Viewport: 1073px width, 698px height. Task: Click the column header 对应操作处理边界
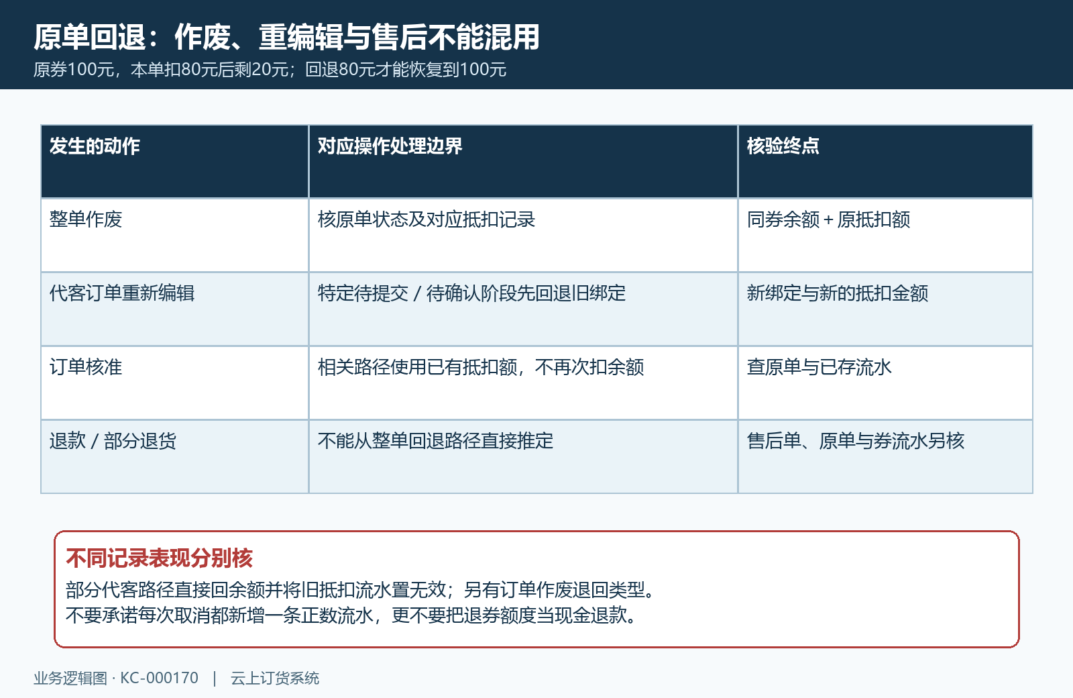pyautogui.click(x=523, y=161)
